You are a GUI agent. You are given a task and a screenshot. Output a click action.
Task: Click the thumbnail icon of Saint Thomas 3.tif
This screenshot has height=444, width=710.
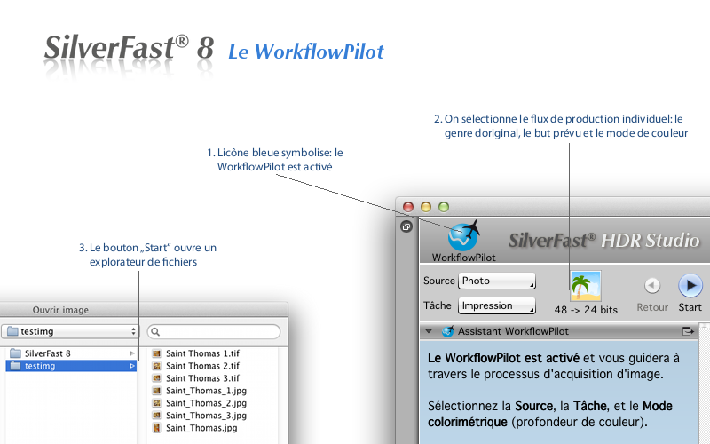157,378
